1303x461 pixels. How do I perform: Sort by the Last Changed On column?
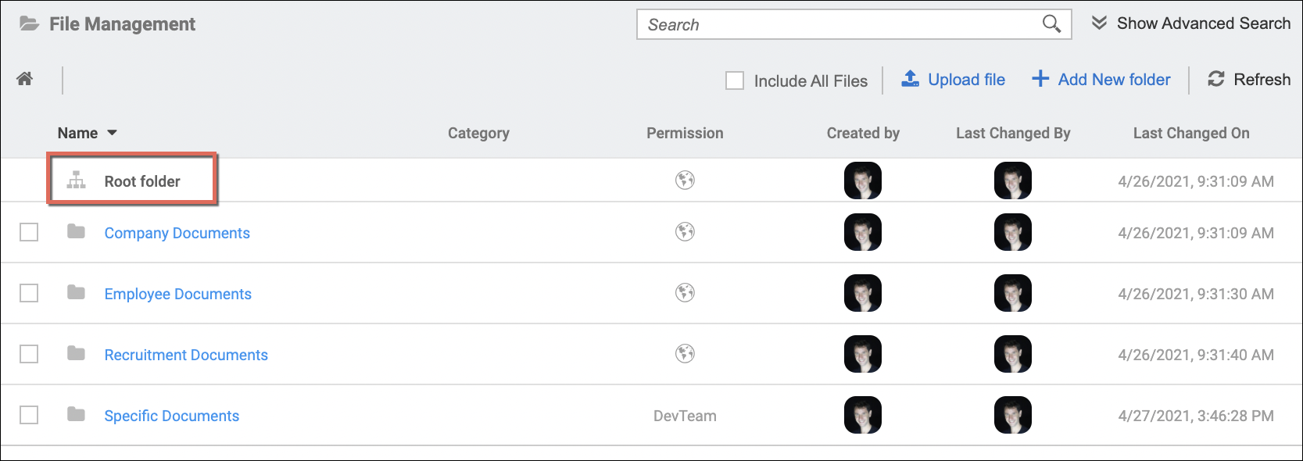(x=1190, y=133)
